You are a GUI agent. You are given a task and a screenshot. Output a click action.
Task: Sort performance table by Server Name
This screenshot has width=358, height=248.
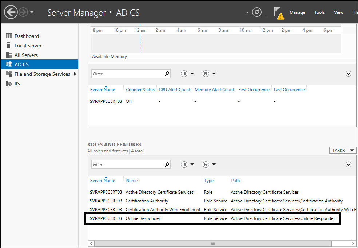point(103,90)
